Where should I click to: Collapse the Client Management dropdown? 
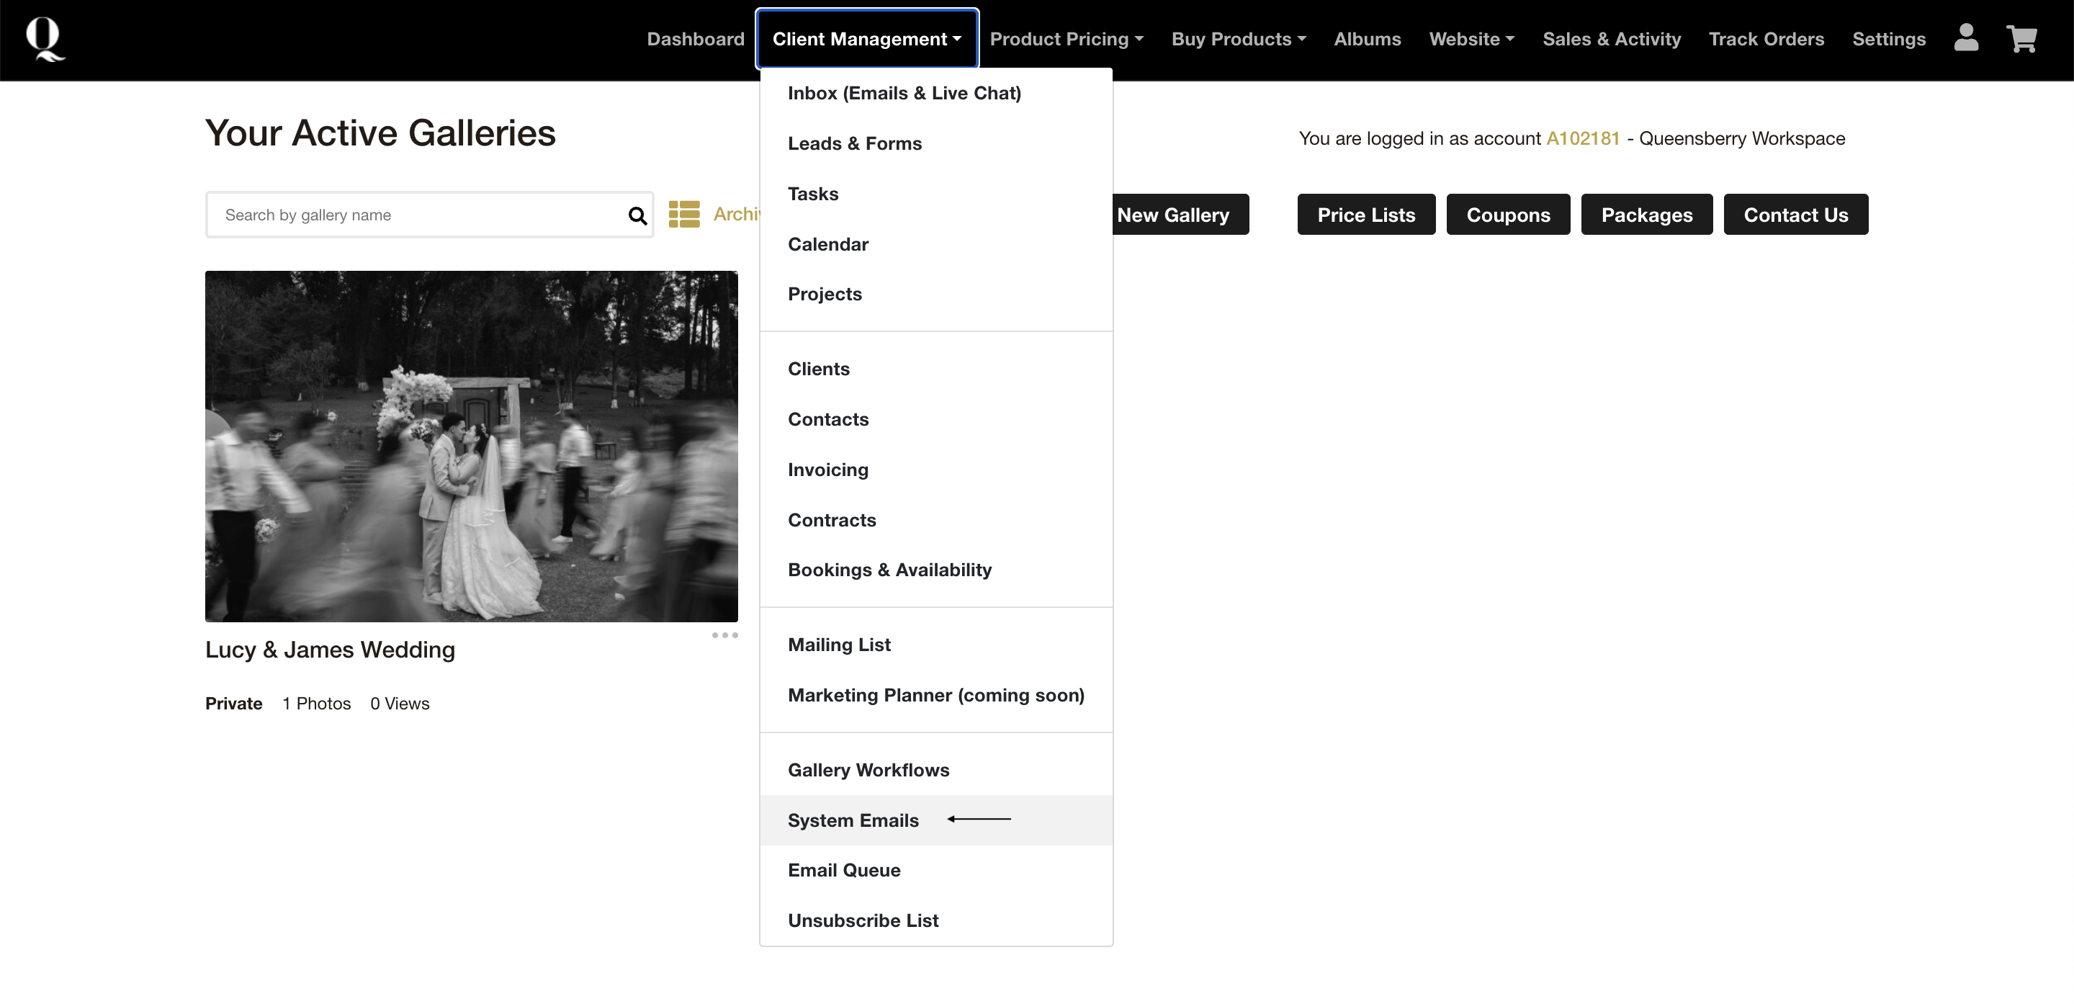pyautogui.click(x=866, y=39)
